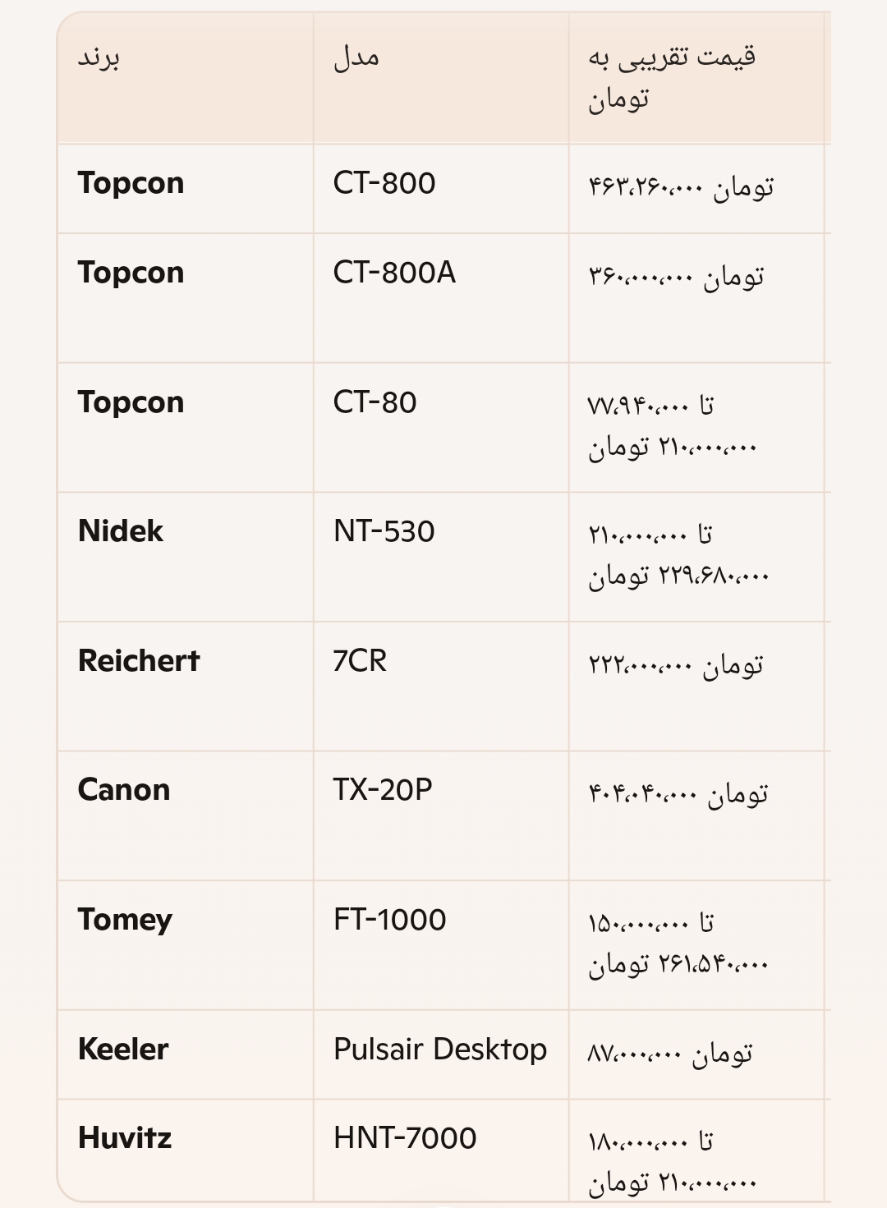Click the Canon brand cell
The height and width of the screenshot is (1208, 887).
(124, 790)
